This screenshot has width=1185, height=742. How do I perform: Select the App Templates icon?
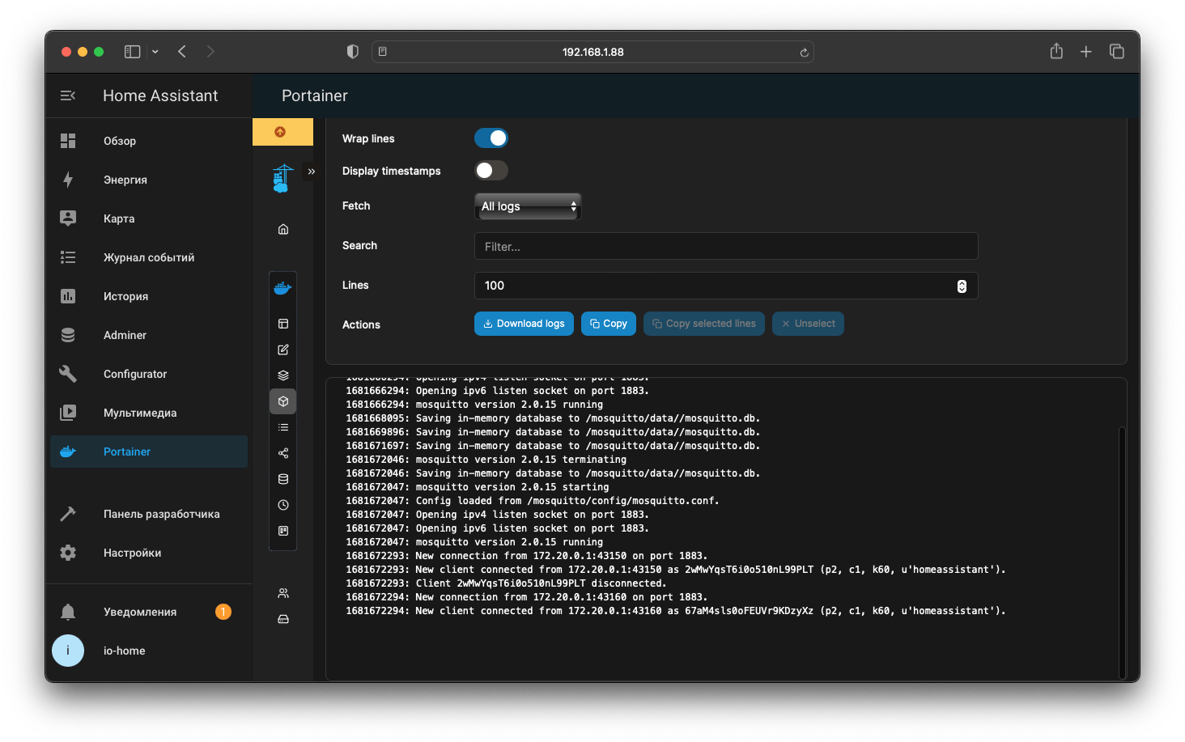[x=282, y=349]
